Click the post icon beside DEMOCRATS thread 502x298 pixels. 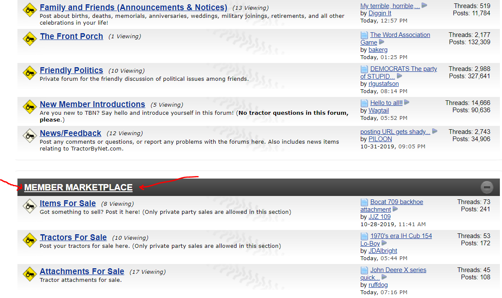coord(364,69)
